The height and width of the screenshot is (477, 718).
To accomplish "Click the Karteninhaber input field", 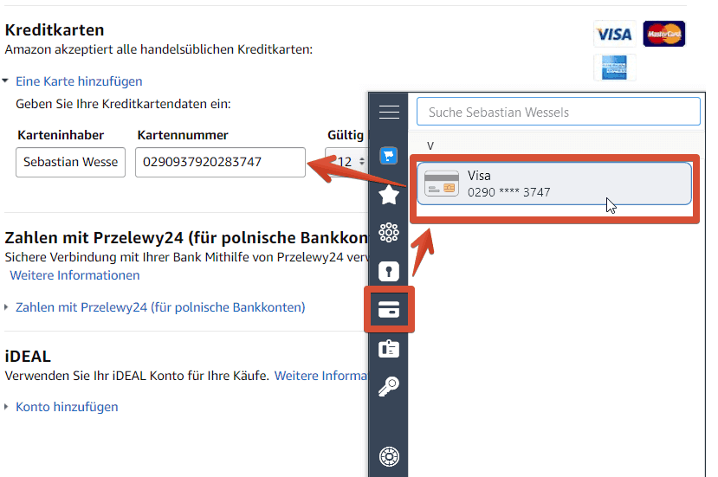I will coord(70,162).
